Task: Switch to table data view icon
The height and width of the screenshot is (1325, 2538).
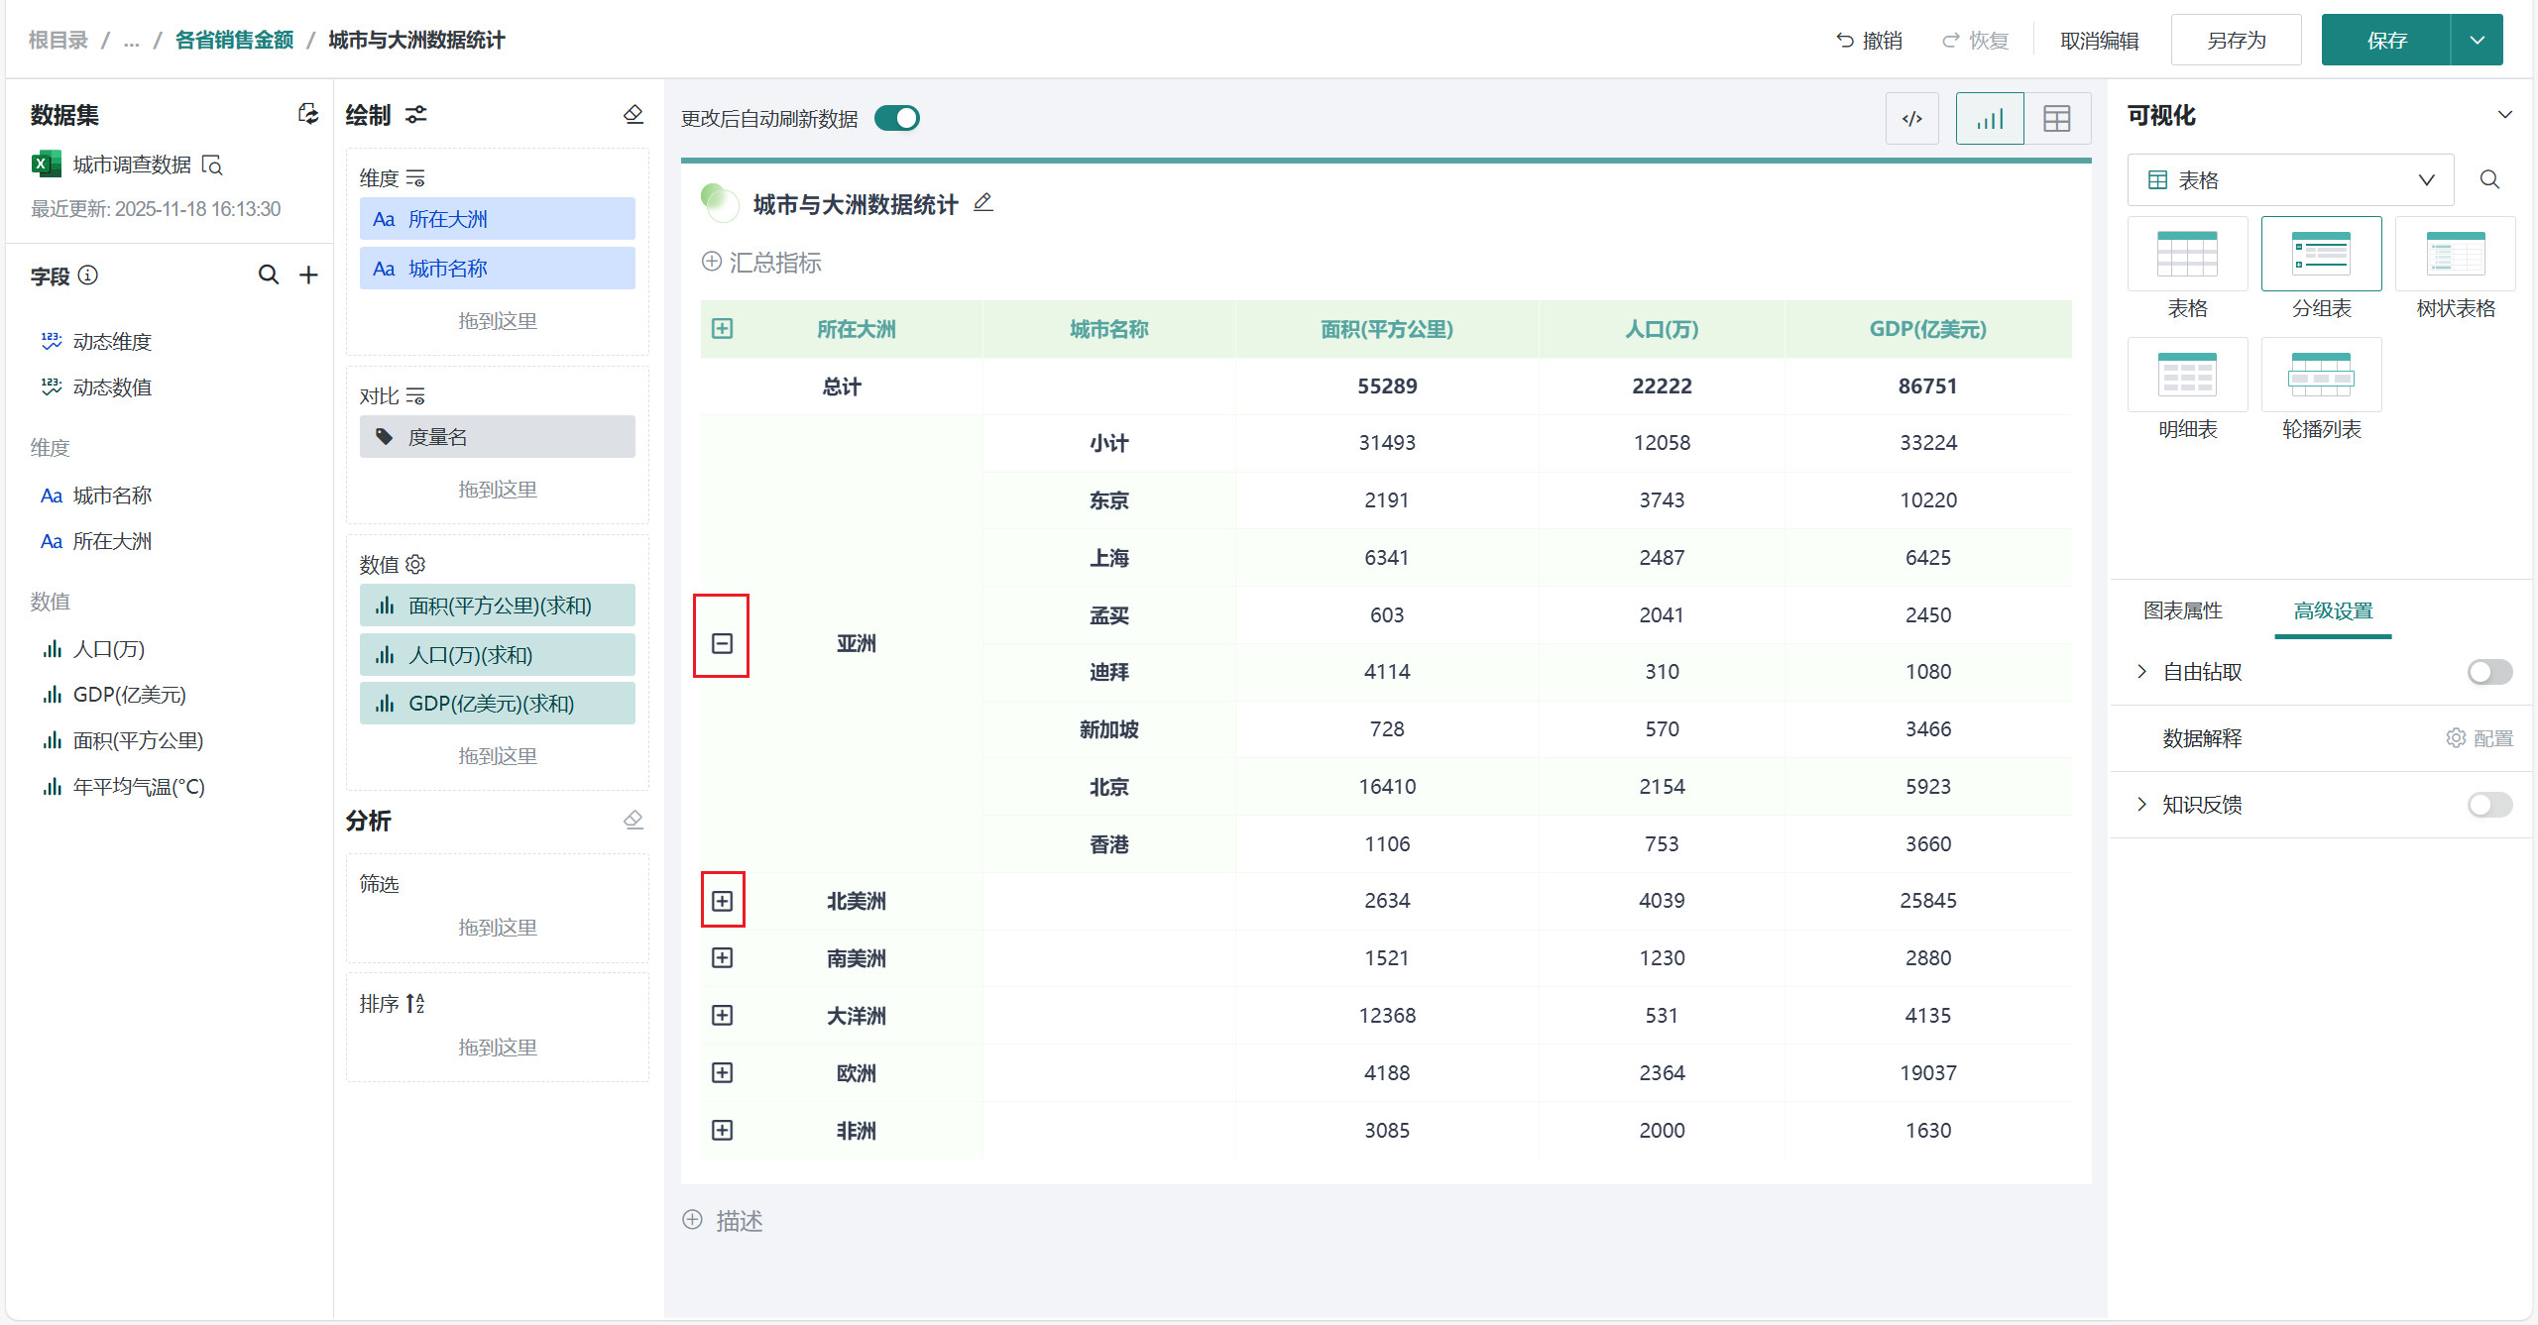Action: (x=2056, y=119)
